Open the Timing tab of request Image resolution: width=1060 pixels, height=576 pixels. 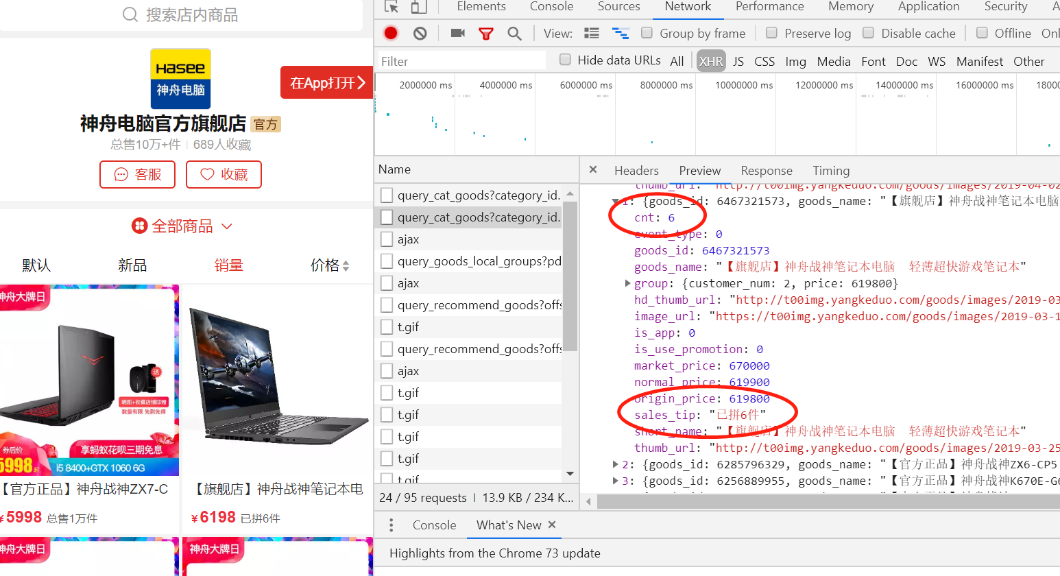[x=831, y=170]
